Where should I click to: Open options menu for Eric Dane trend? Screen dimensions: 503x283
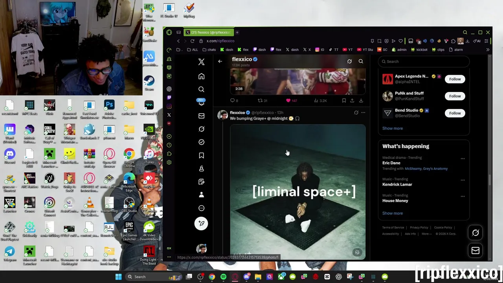pyautogui.click(x=463, y=159)
